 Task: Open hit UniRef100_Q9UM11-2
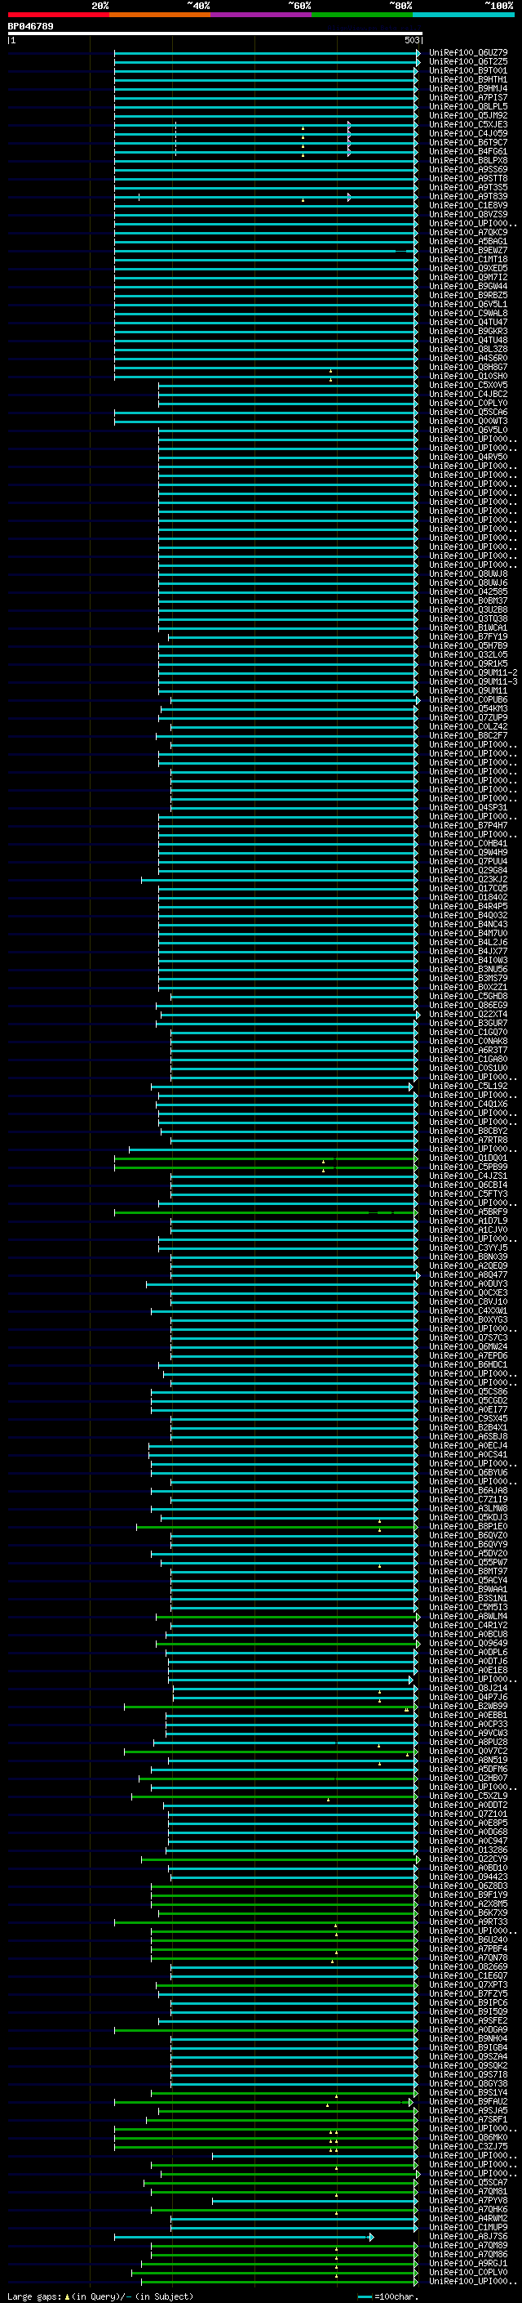coord(473,672)
